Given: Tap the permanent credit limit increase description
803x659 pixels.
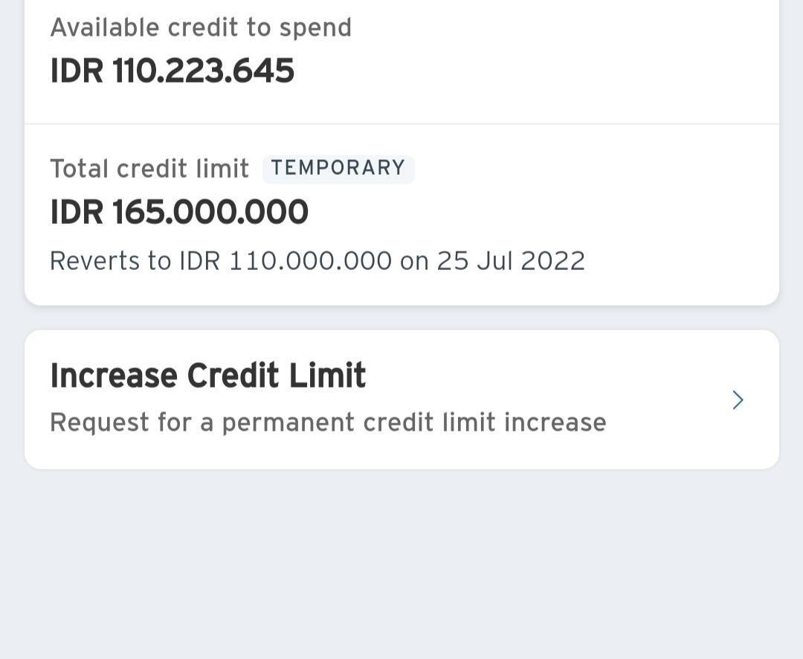Looking at the screenshot, I should click(x=328, y=422).
